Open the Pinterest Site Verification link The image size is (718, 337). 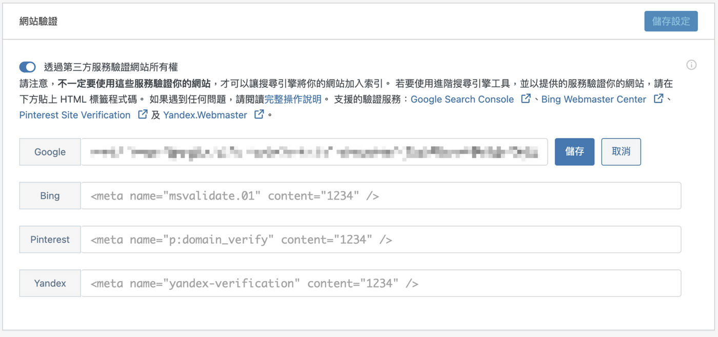[x=75, y=115]
